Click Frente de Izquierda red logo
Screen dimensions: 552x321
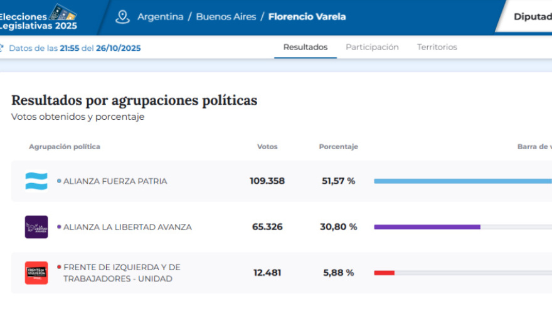[x=36, y=273]
